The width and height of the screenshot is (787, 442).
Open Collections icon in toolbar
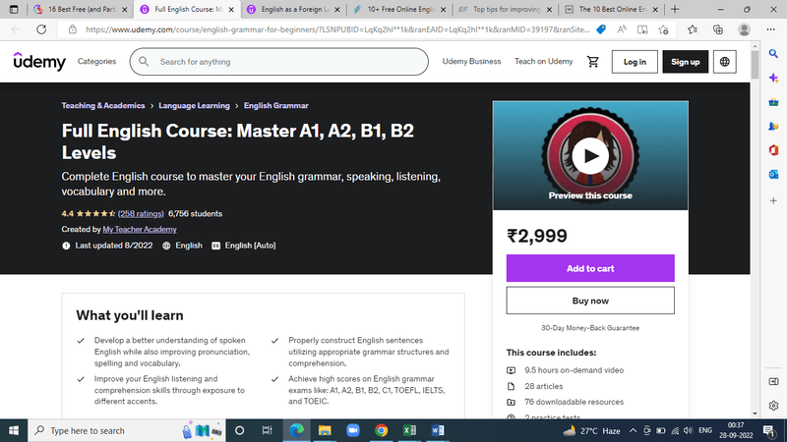coord(718,29)
